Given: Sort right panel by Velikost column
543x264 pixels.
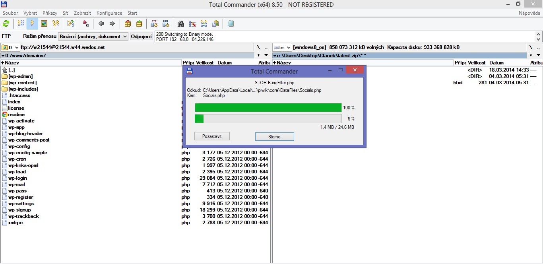Looking at the screenshot, I should pos(477,63).
